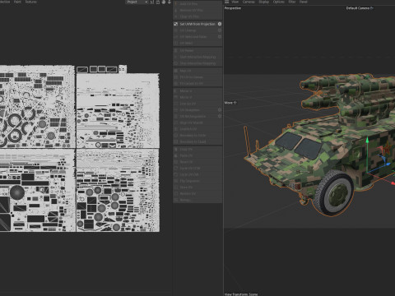The height and width of the screenshot is (296, 395).
Task: Click the Default Camera icon
Action: tap(371, 8)
